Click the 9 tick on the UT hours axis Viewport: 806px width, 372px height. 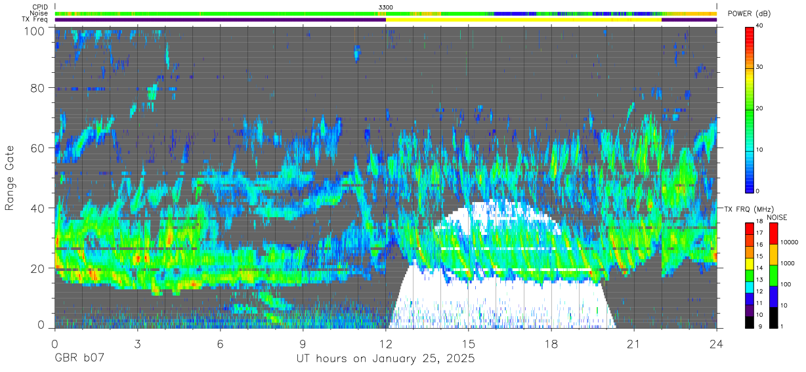(x=303, y=344)
